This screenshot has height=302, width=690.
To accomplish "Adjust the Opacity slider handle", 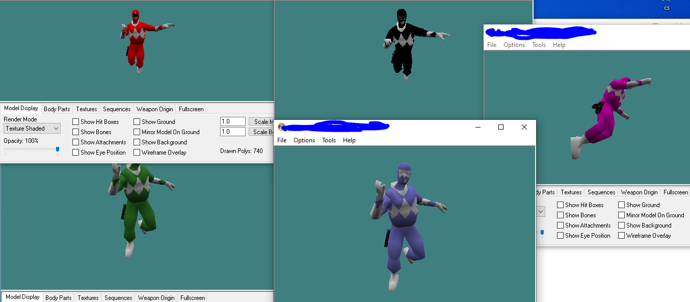I will pyautogui.click(x=58, y=149).
